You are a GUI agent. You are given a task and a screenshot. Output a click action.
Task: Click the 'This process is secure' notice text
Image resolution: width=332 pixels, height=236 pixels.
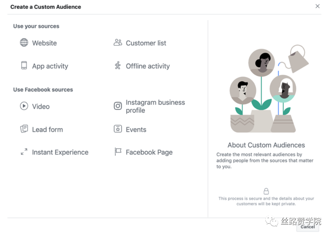coord(266,201)
